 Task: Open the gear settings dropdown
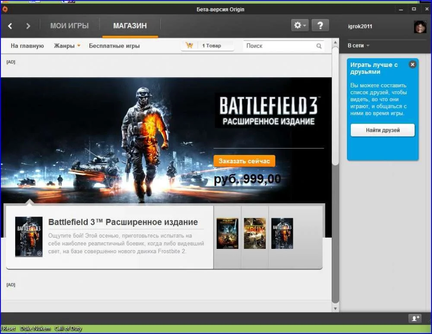(x=300, y=25)
